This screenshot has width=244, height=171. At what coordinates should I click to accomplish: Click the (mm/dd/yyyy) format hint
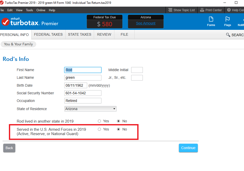(99, 86)
